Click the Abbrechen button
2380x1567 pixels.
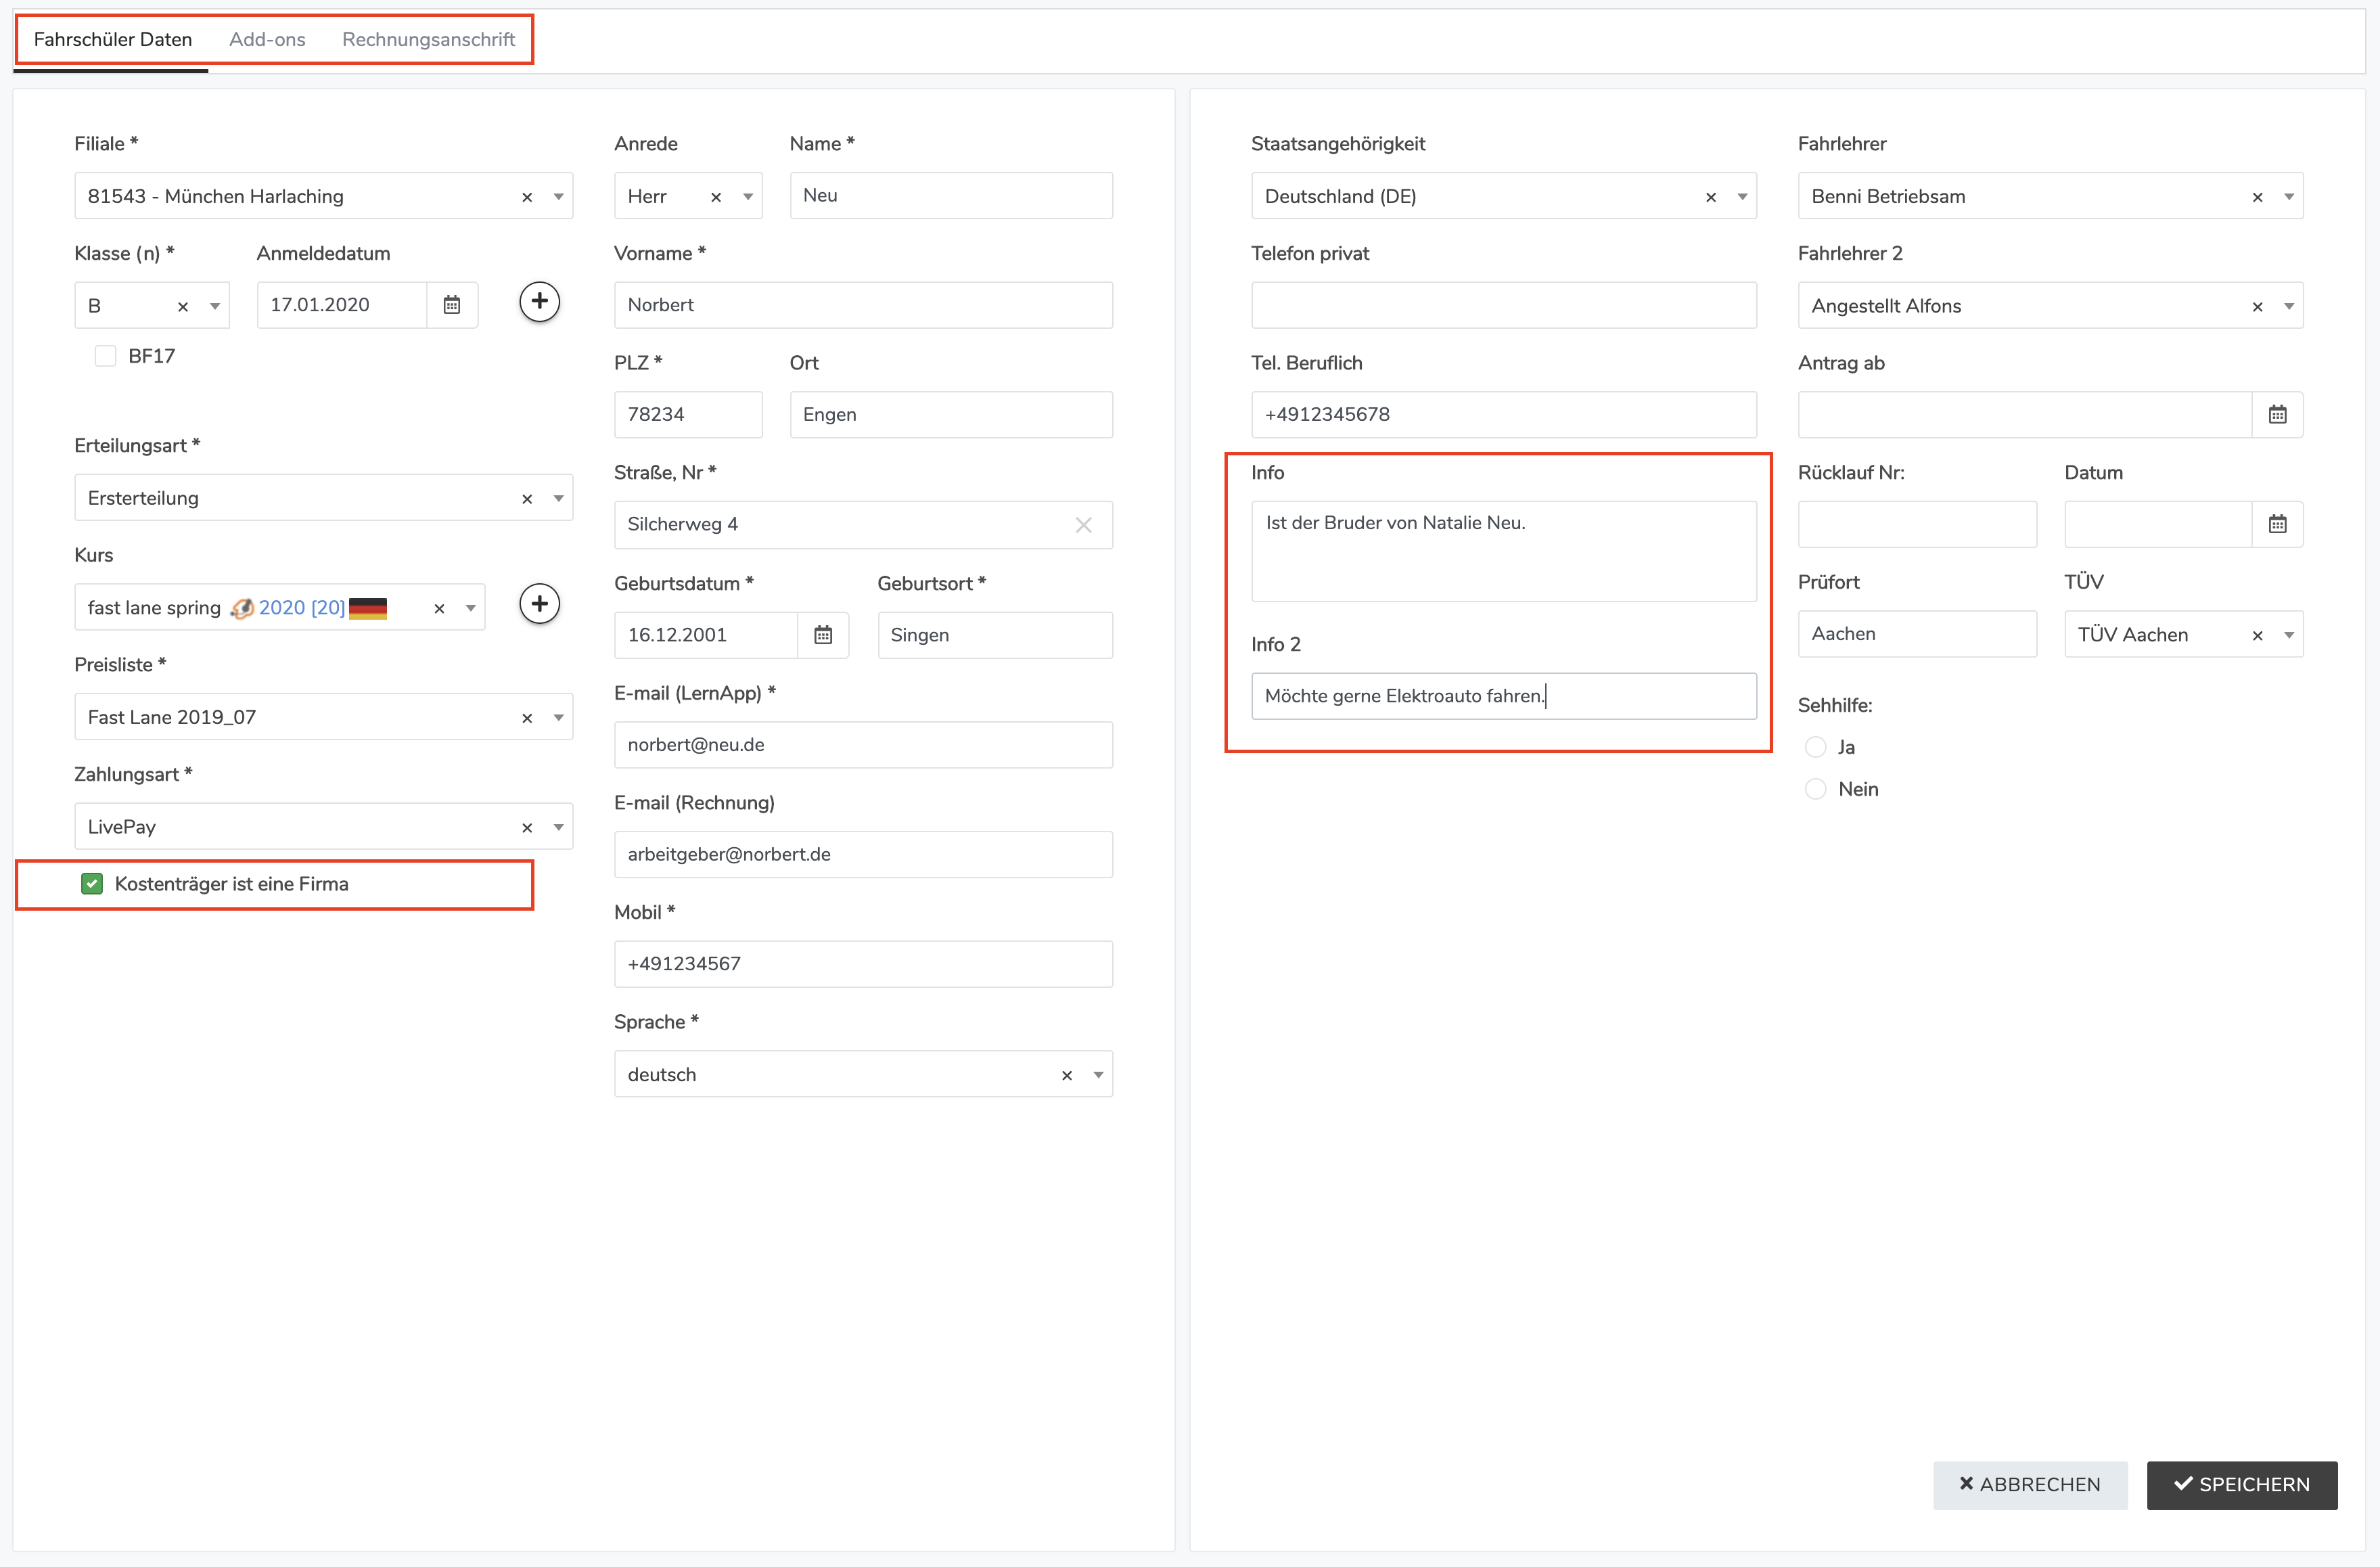pos(2029,1484)
